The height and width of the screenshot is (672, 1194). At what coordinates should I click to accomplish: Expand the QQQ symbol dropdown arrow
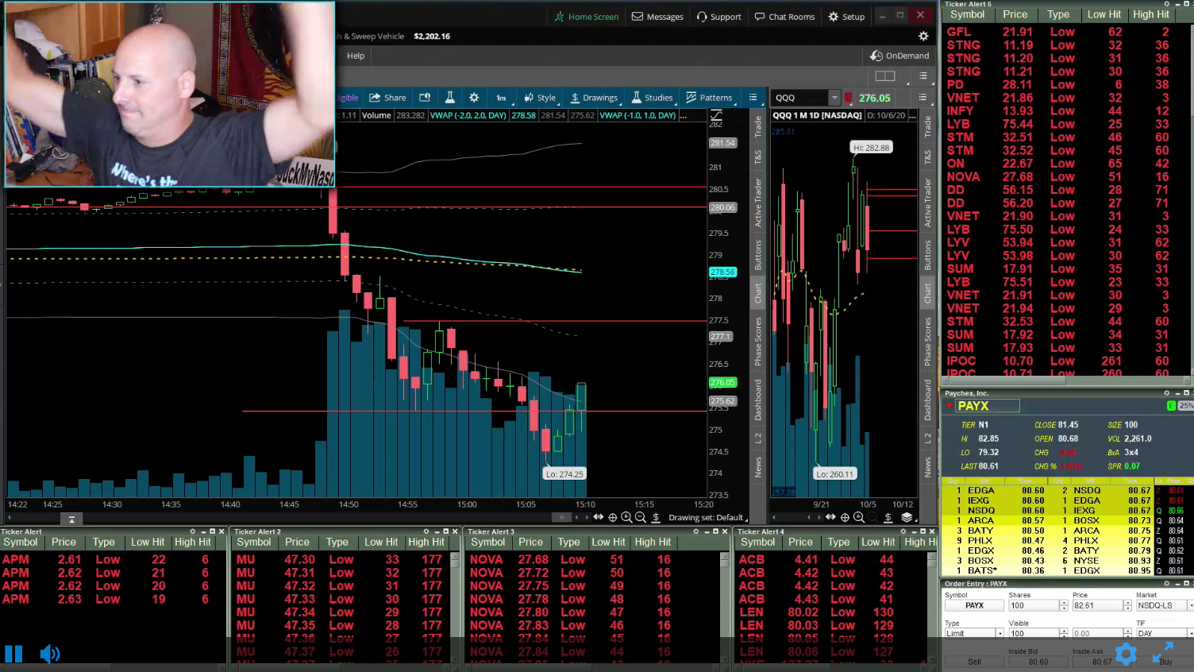(x=834, y=98)
